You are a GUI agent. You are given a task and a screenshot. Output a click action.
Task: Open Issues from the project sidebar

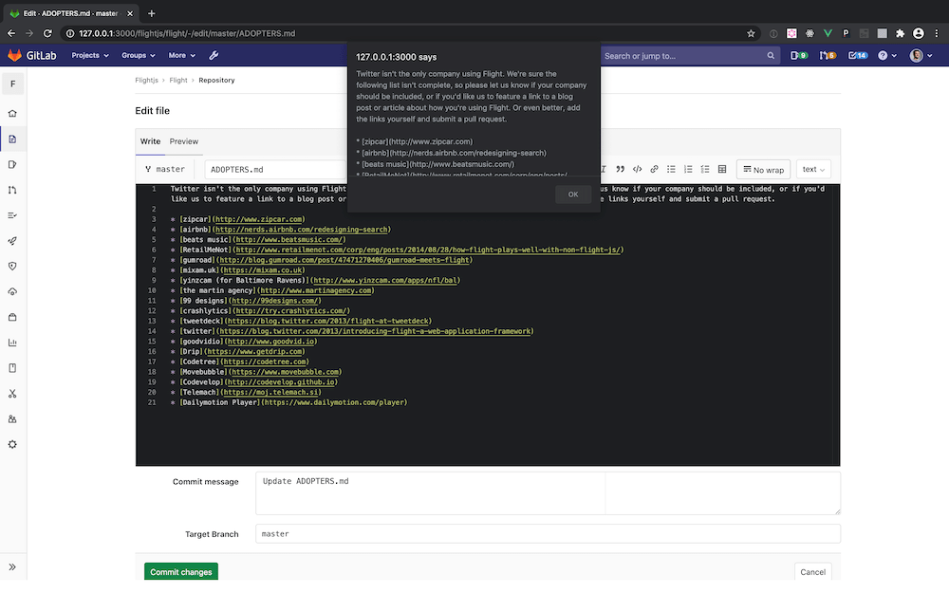coord(13,164)
